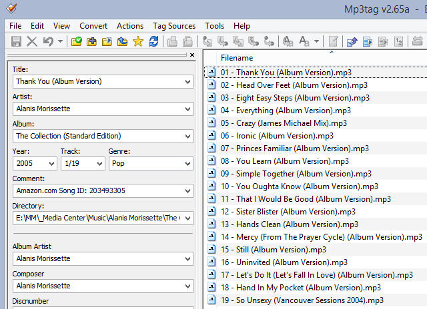Click the Change directory folder icon

(76, 41)
